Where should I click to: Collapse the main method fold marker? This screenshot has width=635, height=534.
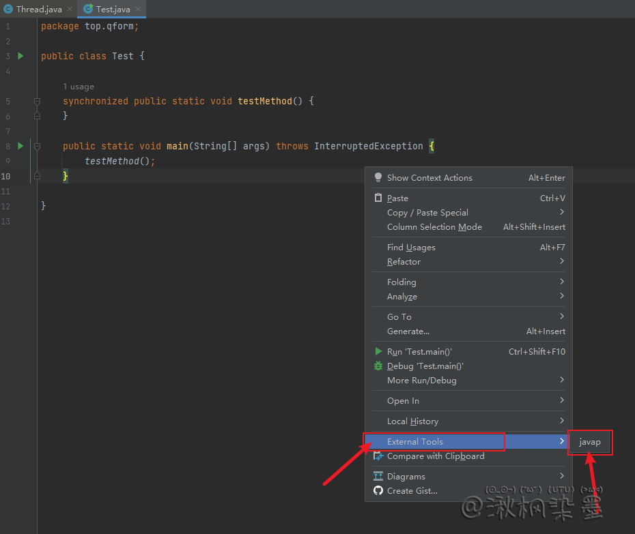[38, 146]
